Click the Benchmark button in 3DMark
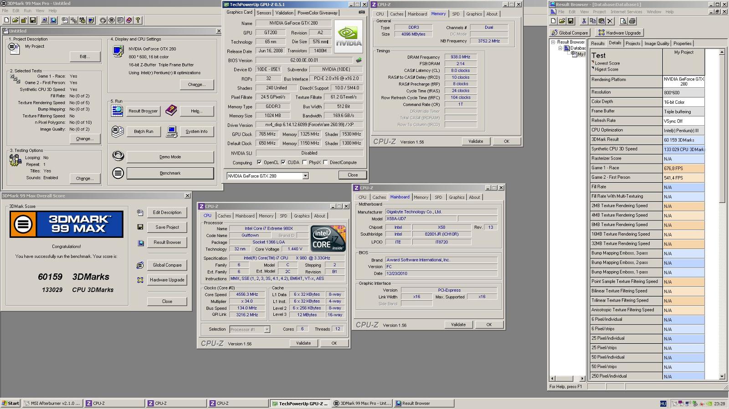Viewport: 729px width, 409px height. coord(170,173)
